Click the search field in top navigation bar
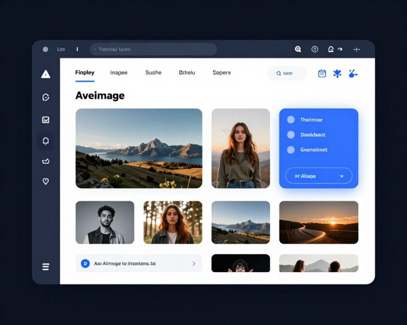Viewport: 407px width, 325px height. point(153,49)
